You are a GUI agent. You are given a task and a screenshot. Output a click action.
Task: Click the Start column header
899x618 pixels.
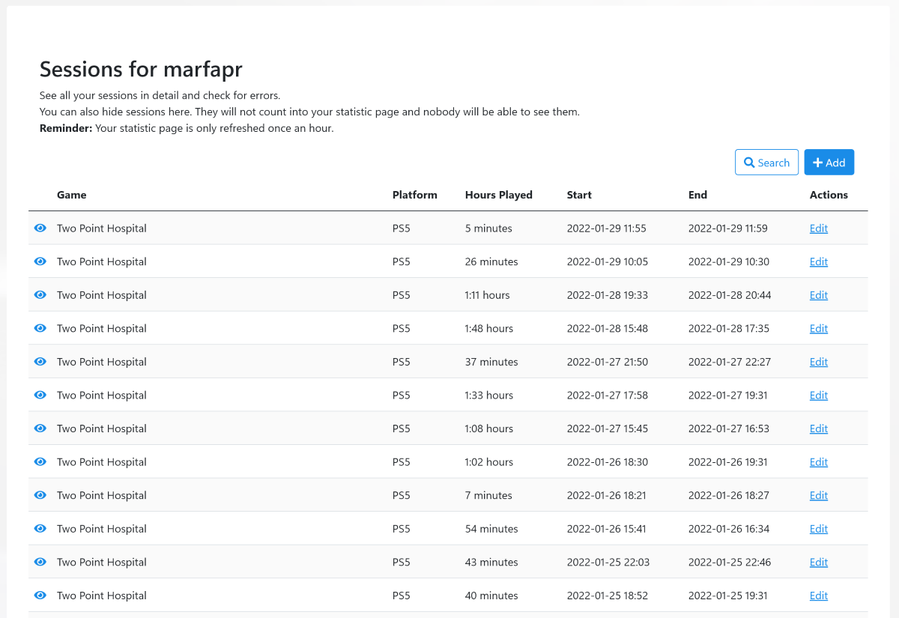[579, 195]
